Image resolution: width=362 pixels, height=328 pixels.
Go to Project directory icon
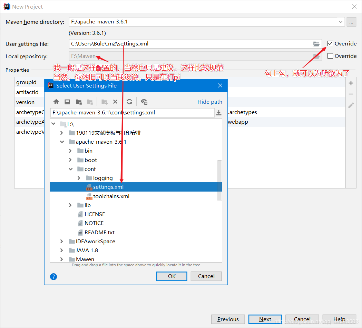click(79, 102)
